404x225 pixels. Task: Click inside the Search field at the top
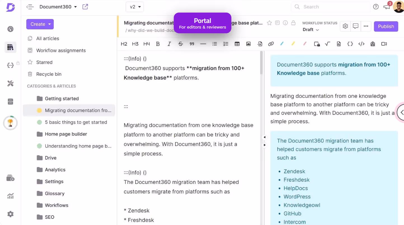[330, 7]
